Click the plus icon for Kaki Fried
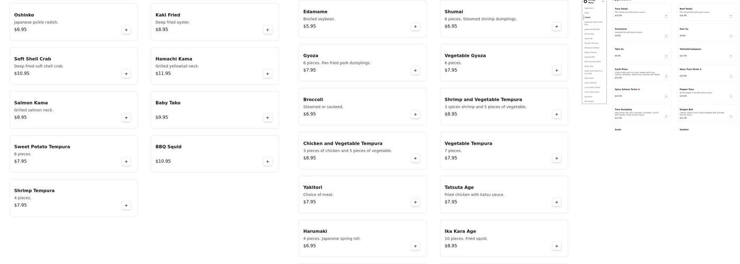Image resolution: width=740 pixels, height=264 pixels. 267,30
